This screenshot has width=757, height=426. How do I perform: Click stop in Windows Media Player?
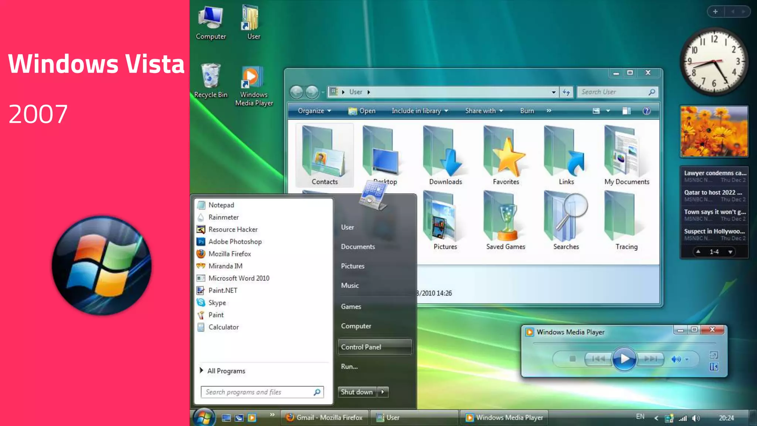(573, 359)
